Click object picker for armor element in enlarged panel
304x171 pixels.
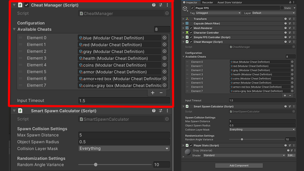coord(165,72)
